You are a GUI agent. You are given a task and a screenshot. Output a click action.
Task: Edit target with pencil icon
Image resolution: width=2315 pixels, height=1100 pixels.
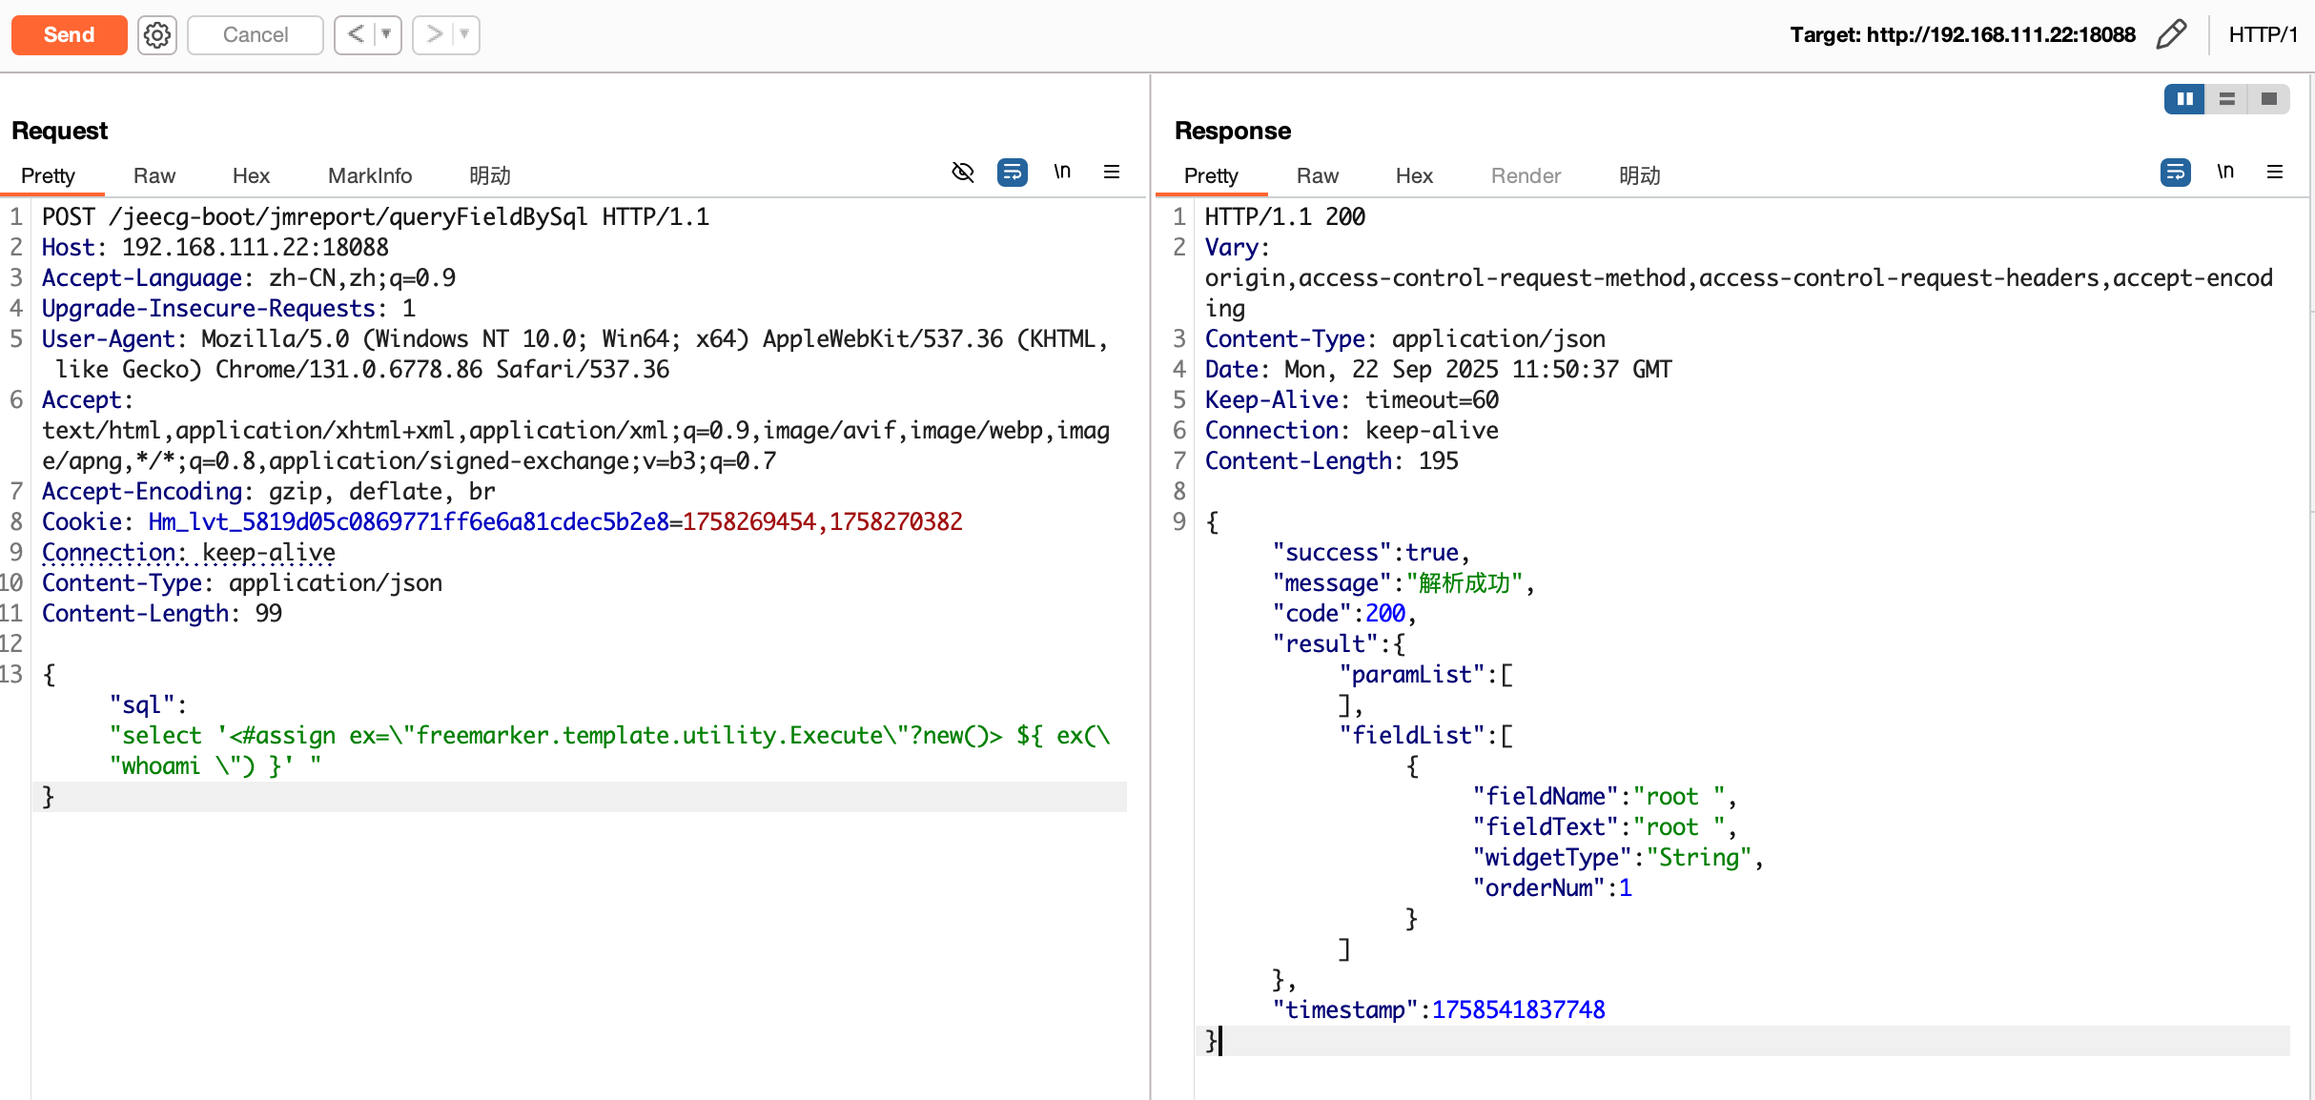pyautogui.click(x=2171, y=35)
